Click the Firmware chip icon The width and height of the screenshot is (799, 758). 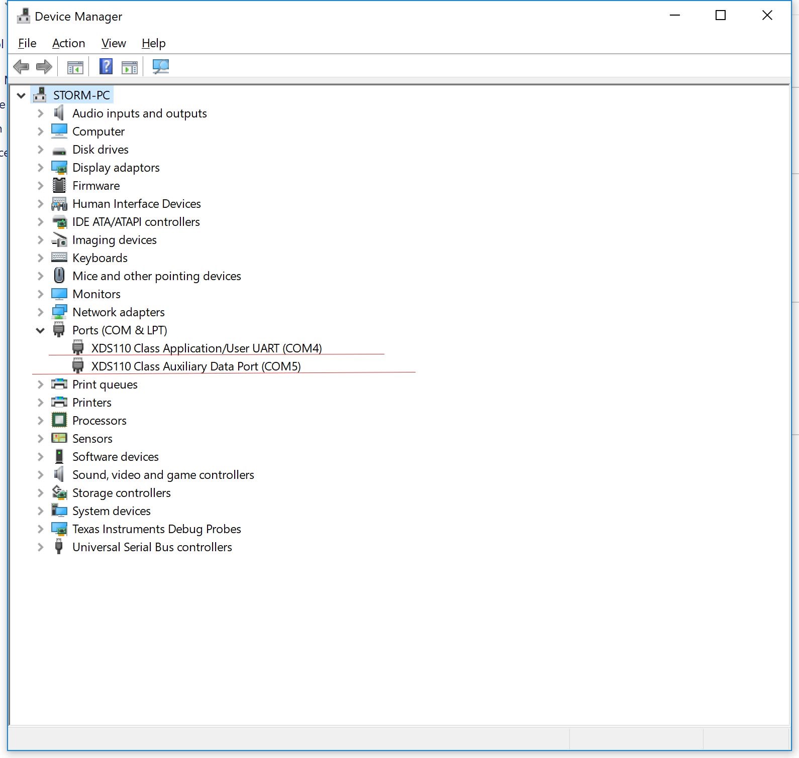(x=59, y=185)
